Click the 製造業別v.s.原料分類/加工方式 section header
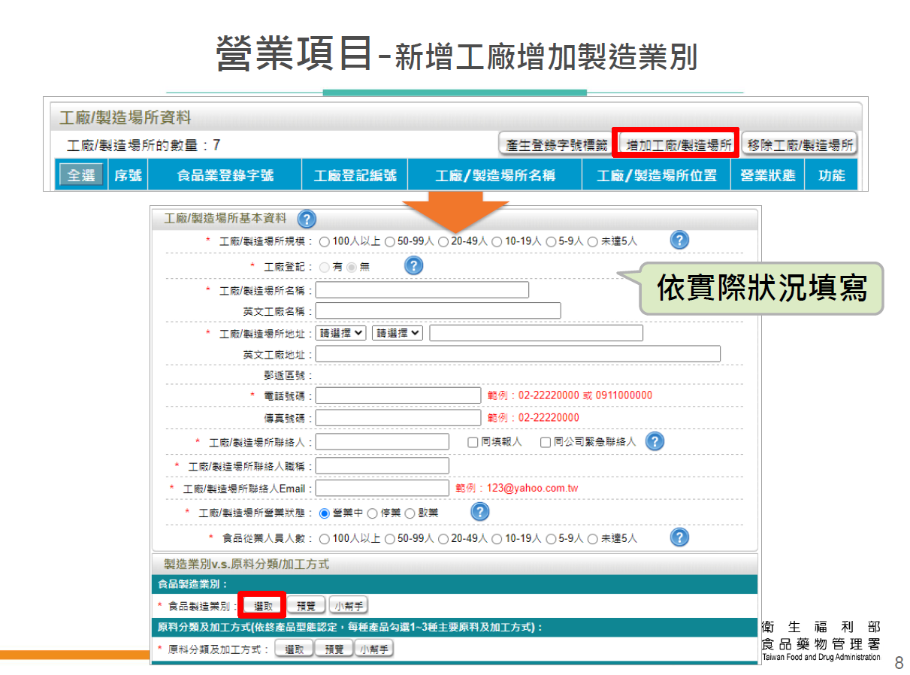The width and height of the screenshot is (910, 675). pyautogui.click(x=246, y=564)
